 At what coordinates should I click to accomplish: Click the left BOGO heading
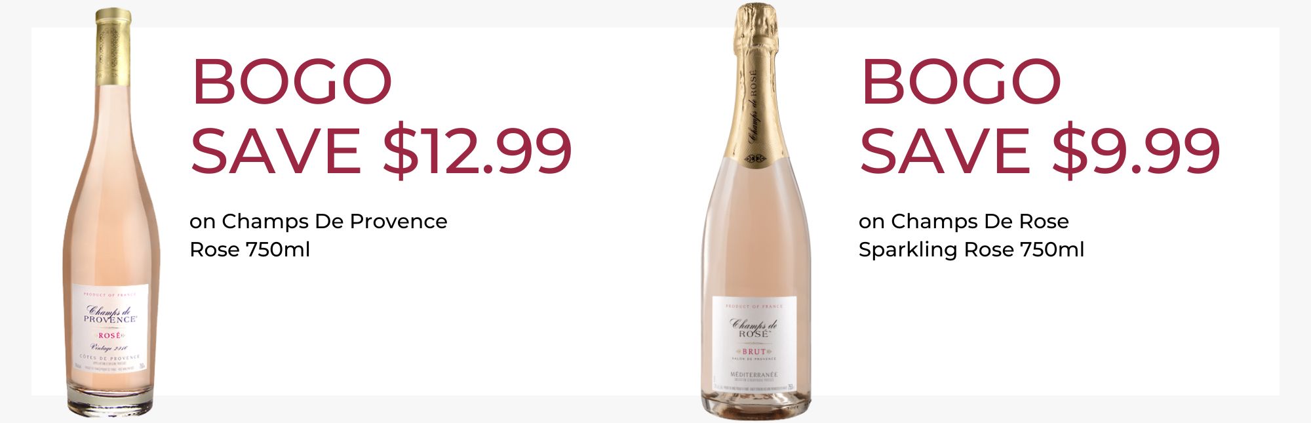292,82
